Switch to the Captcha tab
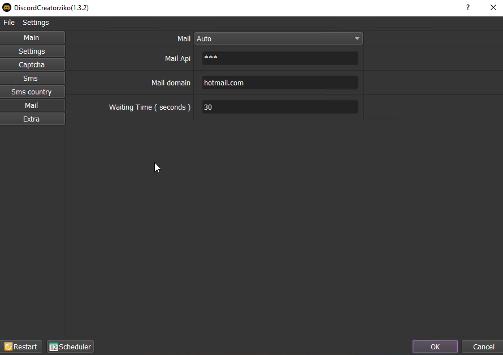 point(32,64)
